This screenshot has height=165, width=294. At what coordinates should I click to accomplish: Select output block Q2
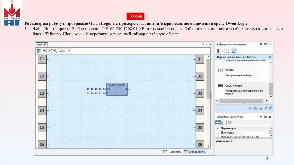200,76
